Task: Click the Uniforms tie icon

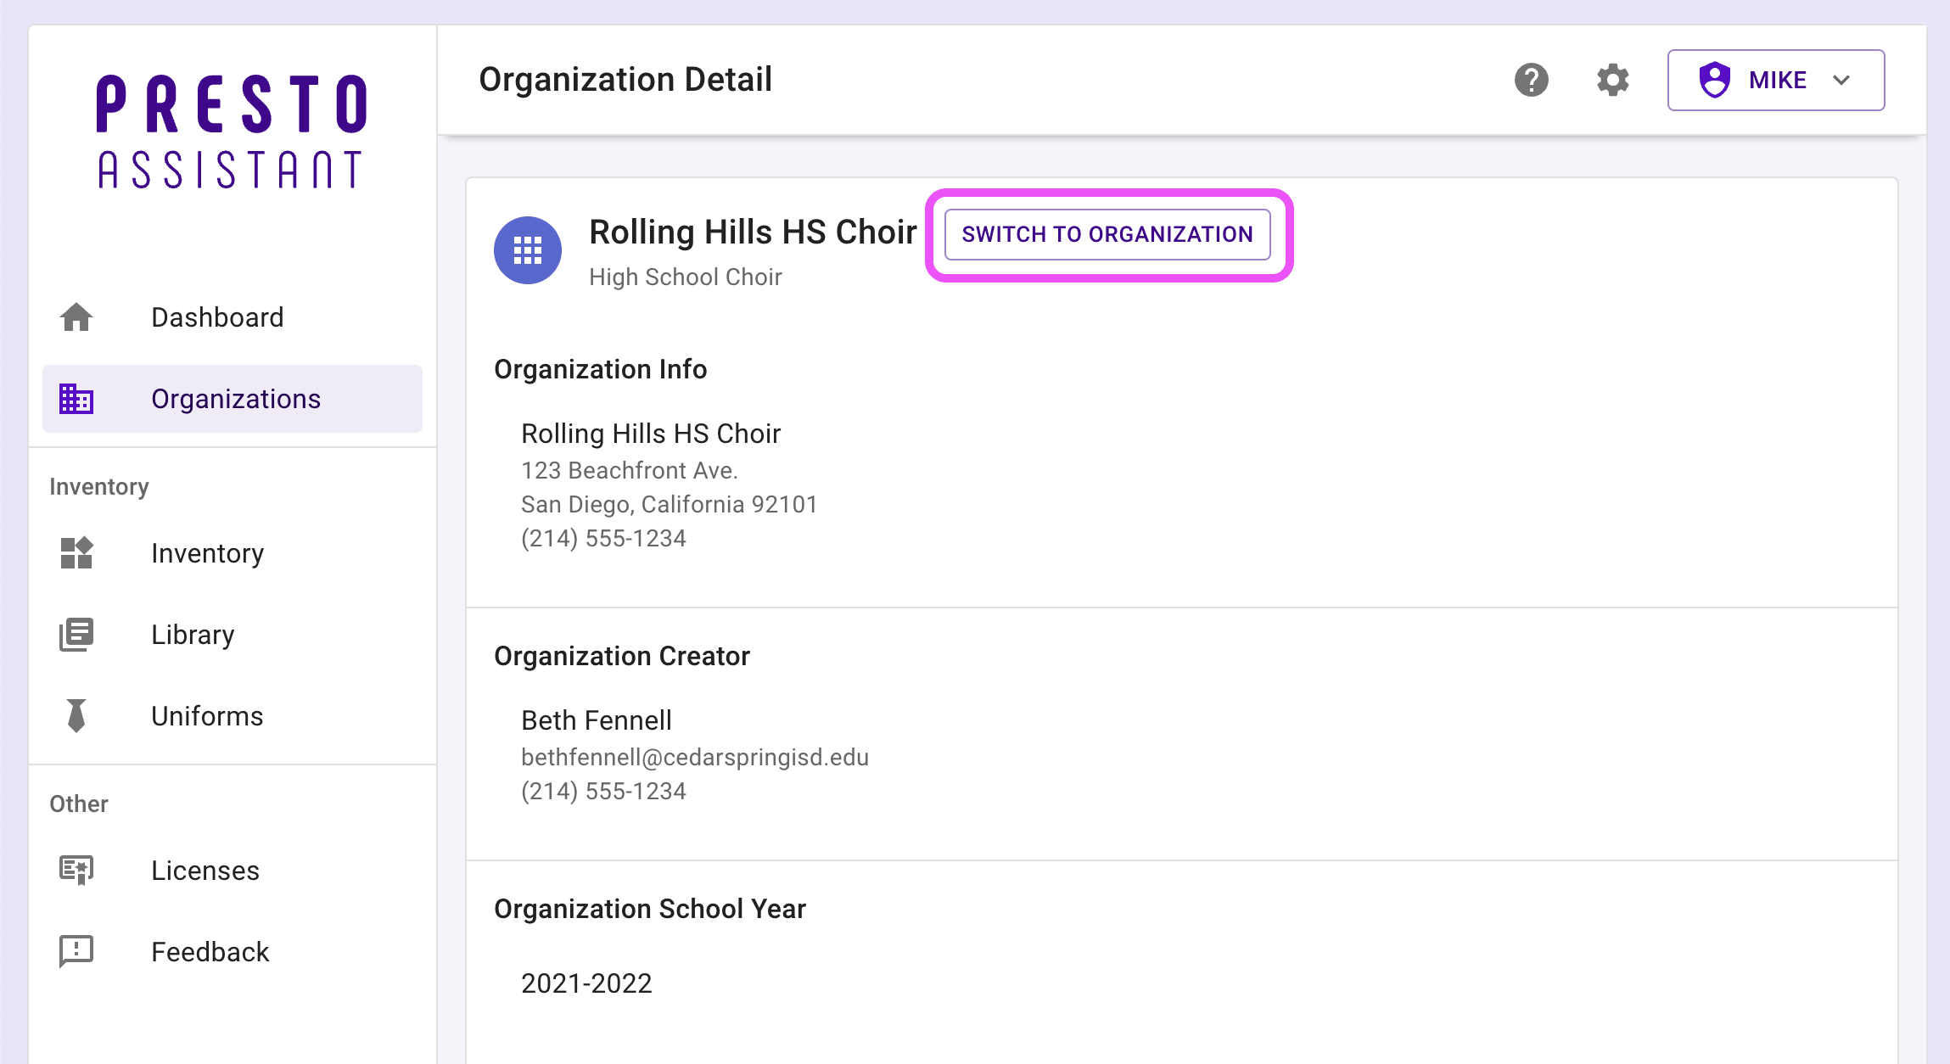Action: click(76, 716)
